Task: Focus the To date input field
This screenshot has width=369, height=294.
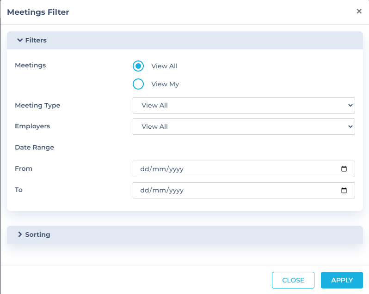Action: [231, 190]
